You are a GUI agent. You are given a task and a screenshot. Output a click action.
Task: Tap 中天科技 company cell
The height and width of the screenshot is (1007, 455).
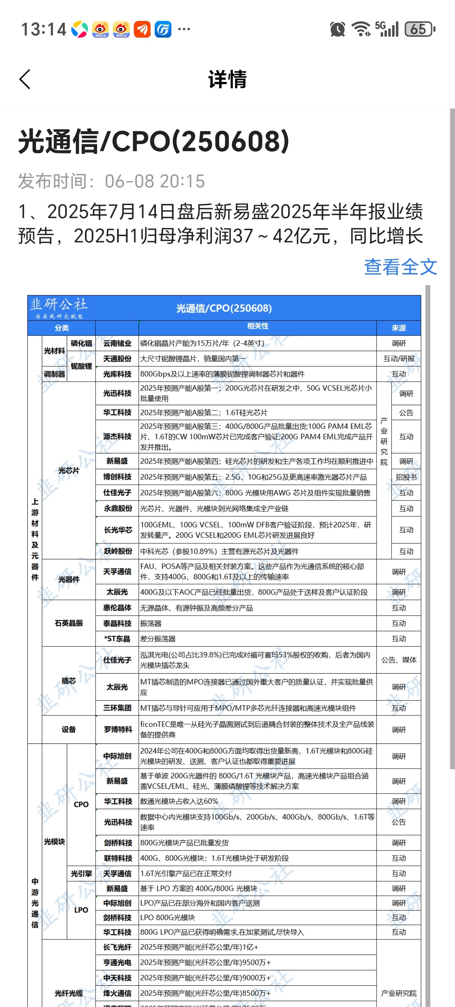point(117,978)
